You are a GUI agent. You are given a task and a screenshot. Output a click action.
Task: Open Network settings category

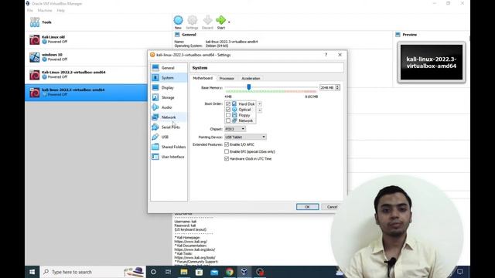tap(169, 117)
